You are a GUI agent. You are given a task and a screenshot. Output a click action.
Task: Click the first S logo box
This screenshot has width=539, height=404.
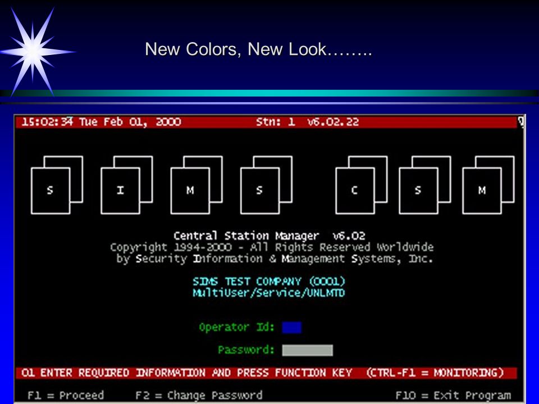click(x=51, y=190)
